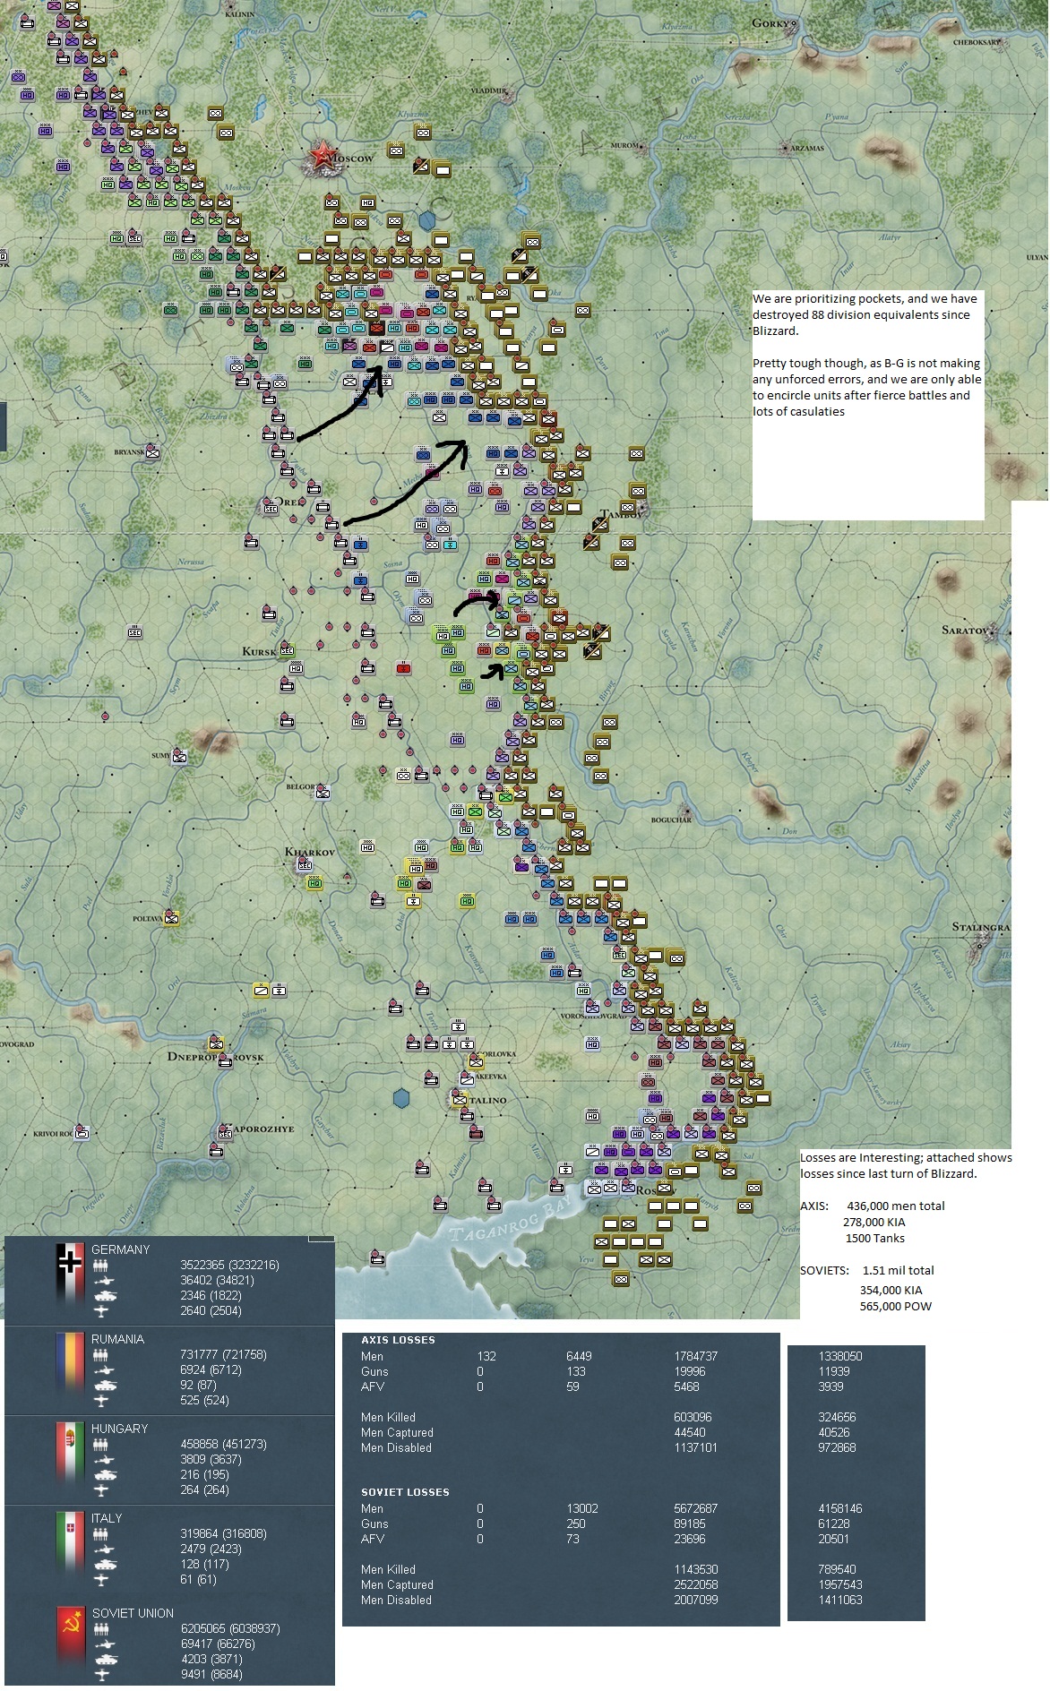
Task: Click the Soviet Union hammer and sickle flag
Action: tap(69, 1645)
